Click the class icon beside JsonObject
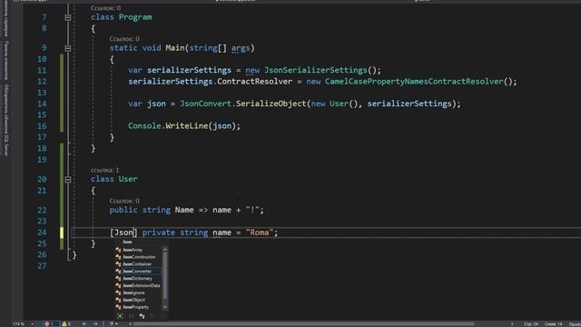 pos(118,300)
